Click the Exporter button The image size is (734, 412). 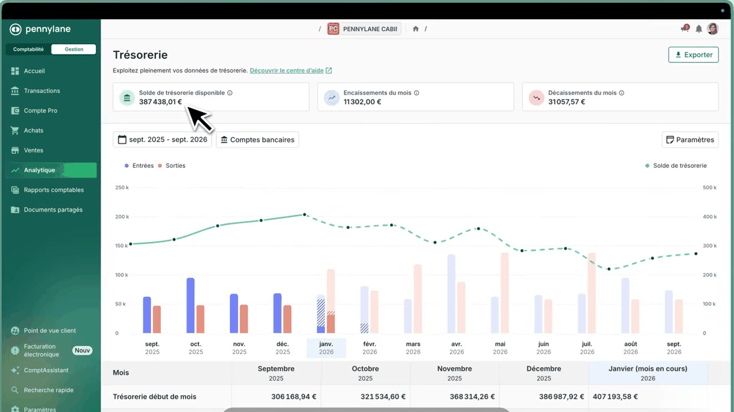coord(693,55)
